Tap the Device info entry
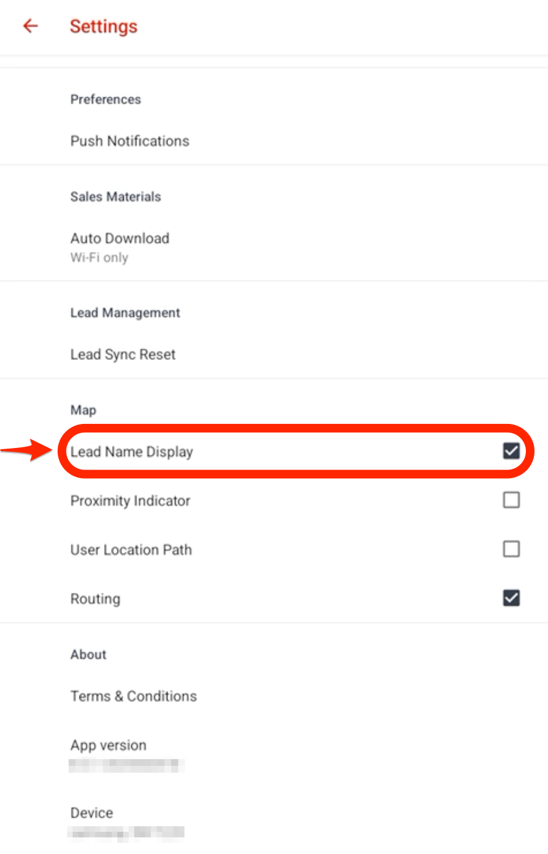This screenshot has height=854, width=548. coord(92,813)
